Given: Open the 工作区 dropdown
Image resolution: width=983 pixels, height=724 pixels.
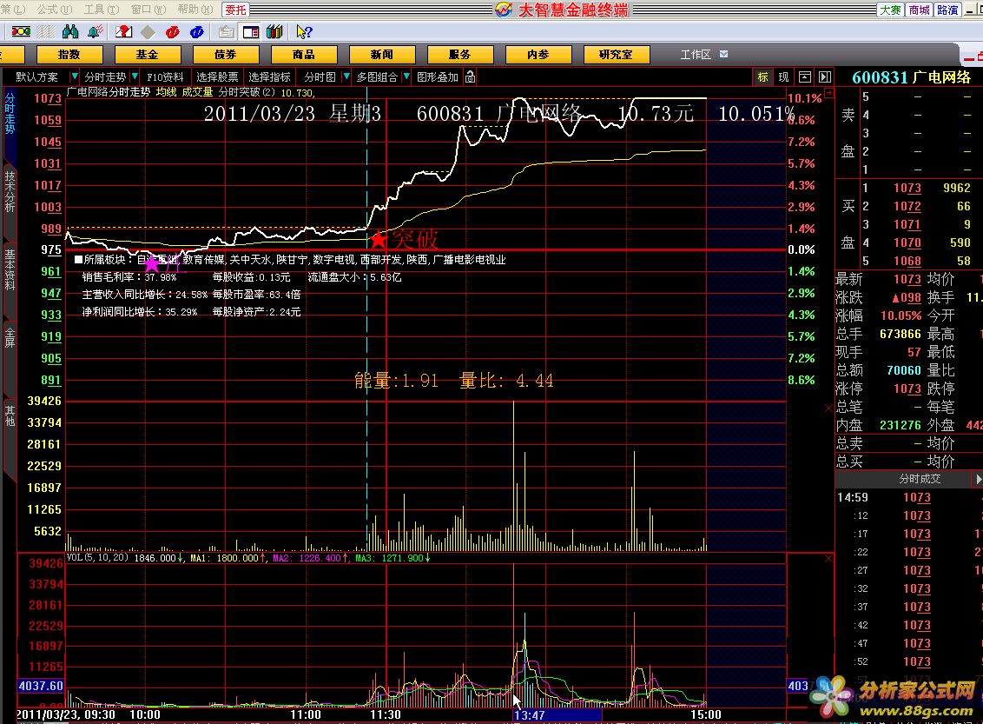Looking at the screenshot, I should [723, 55].
